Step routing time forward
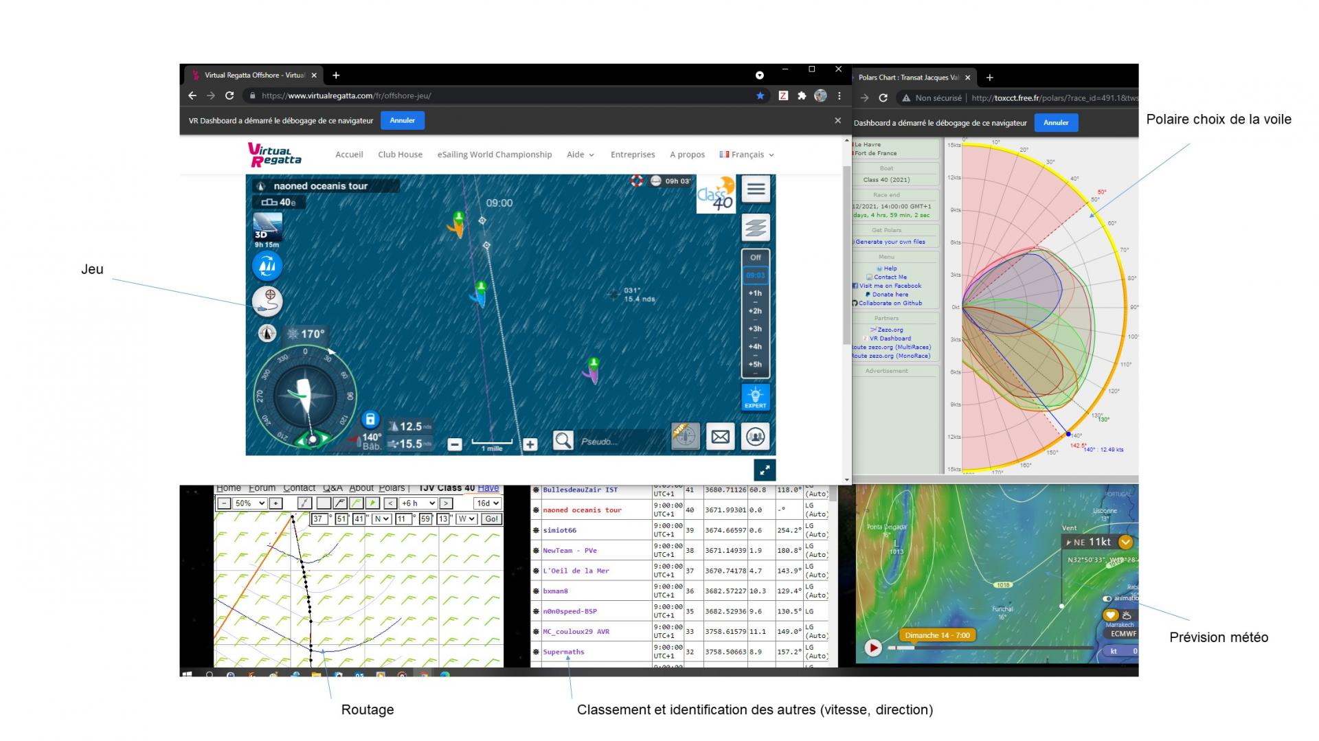This screenshot has width=1319, height=741. (x=446, y=503)
